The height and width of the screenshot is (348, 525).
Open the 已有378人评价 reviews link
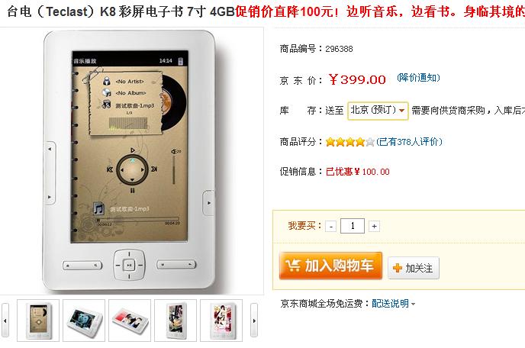pos(409,142)
